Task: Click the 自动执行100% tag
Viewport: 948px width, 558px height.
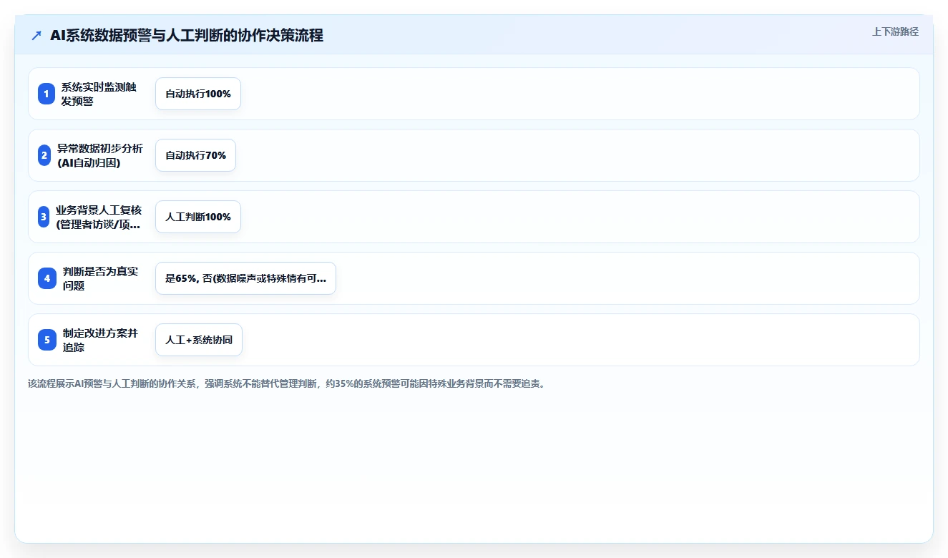Action: pos(198,94)
